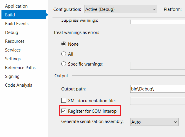Enable the XML documentation file checkbox
The image size is (185, 137).
click(64, 101)
